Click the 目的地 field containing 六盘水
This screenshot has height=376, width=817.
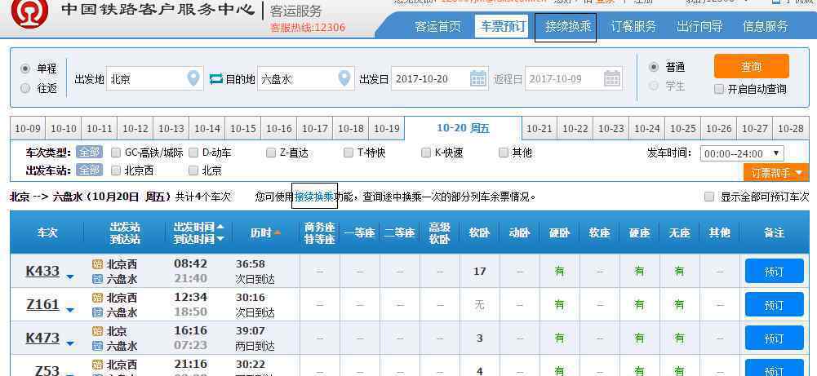(x=306, y=78)
